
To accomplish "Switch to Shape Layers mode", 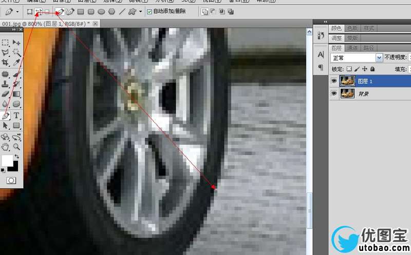I will (x=30, y=12).
